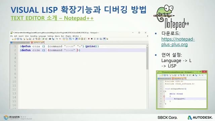This screenshot has width=215, height=121.
Task: Click the scrollbar up arrow in editor
Action: point(147,45)
